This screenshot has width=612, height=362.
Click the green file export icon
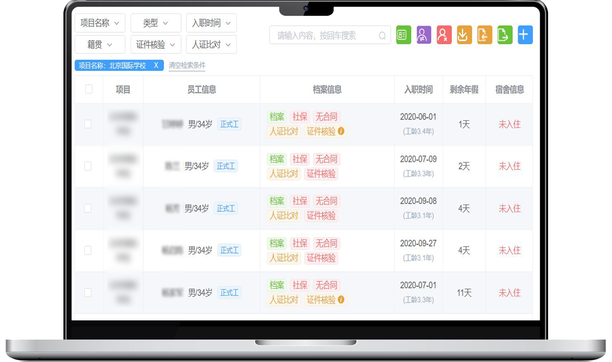[505, 35]
